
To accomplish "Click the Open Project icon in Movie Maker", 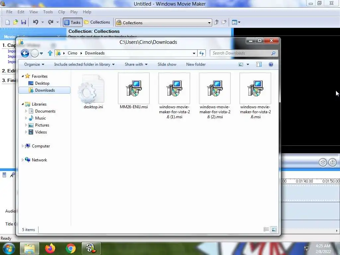I will tap(15, 22).
